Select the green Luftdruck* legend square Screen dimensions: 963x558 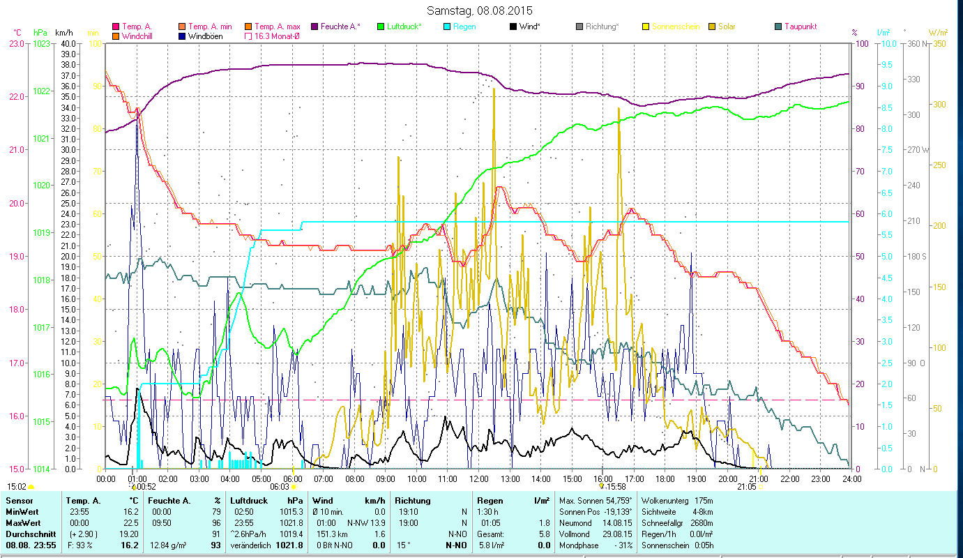tap(380, 27)
